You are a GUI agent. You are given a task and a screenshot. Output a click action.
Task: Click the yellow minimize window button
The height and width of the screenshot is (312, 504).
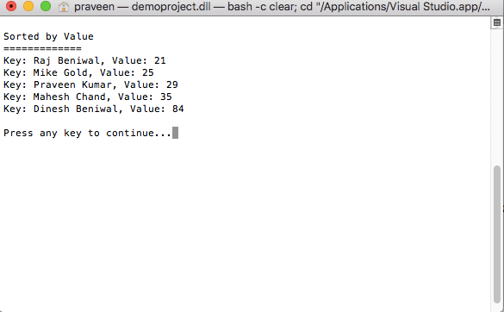[28, 6]
